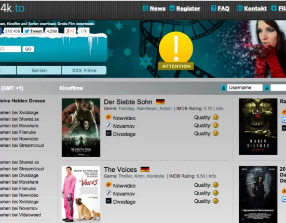Click the Divxstage icon under The Voices
The height and width of the screenshot is (223, 286).
pos(108,201)
